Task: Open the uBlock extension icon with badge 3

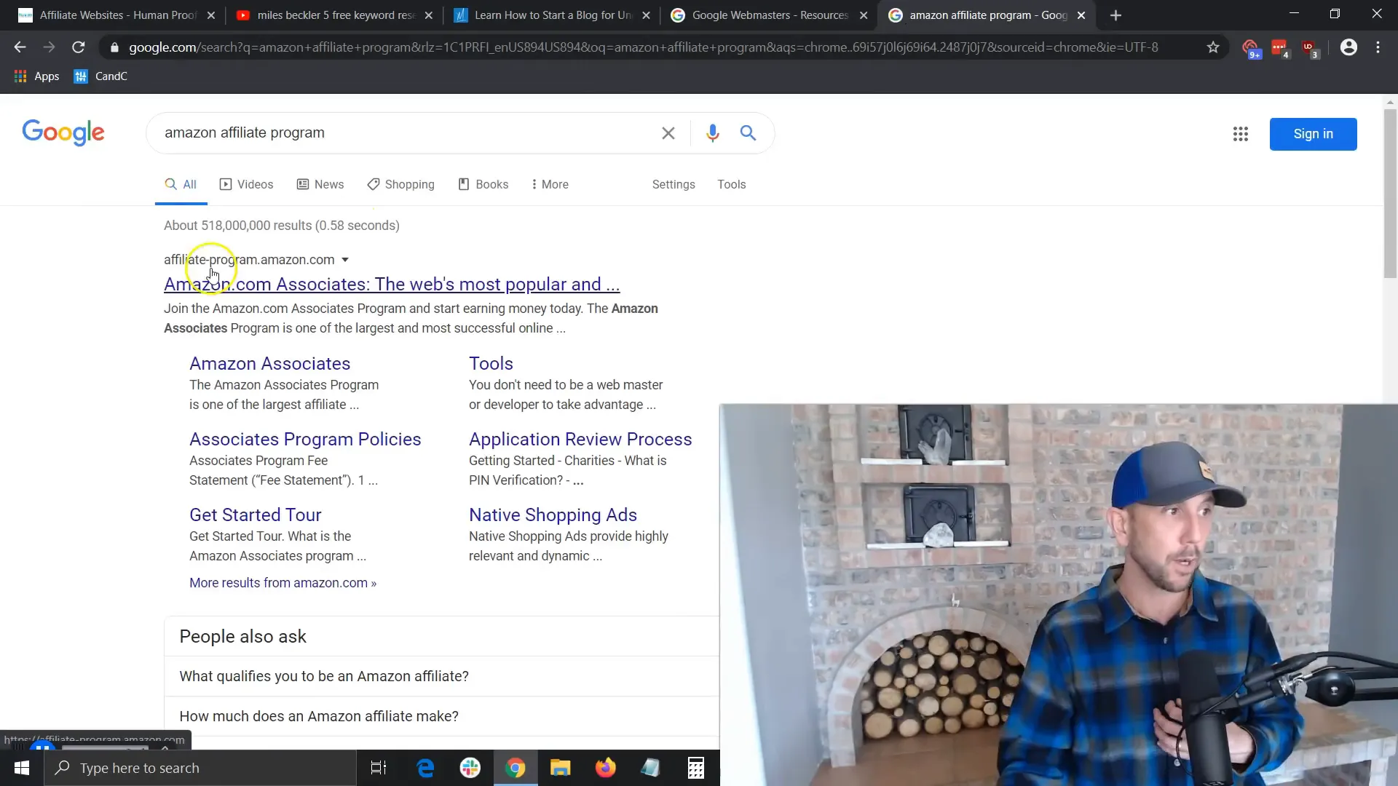Action: coord(1310,49)
